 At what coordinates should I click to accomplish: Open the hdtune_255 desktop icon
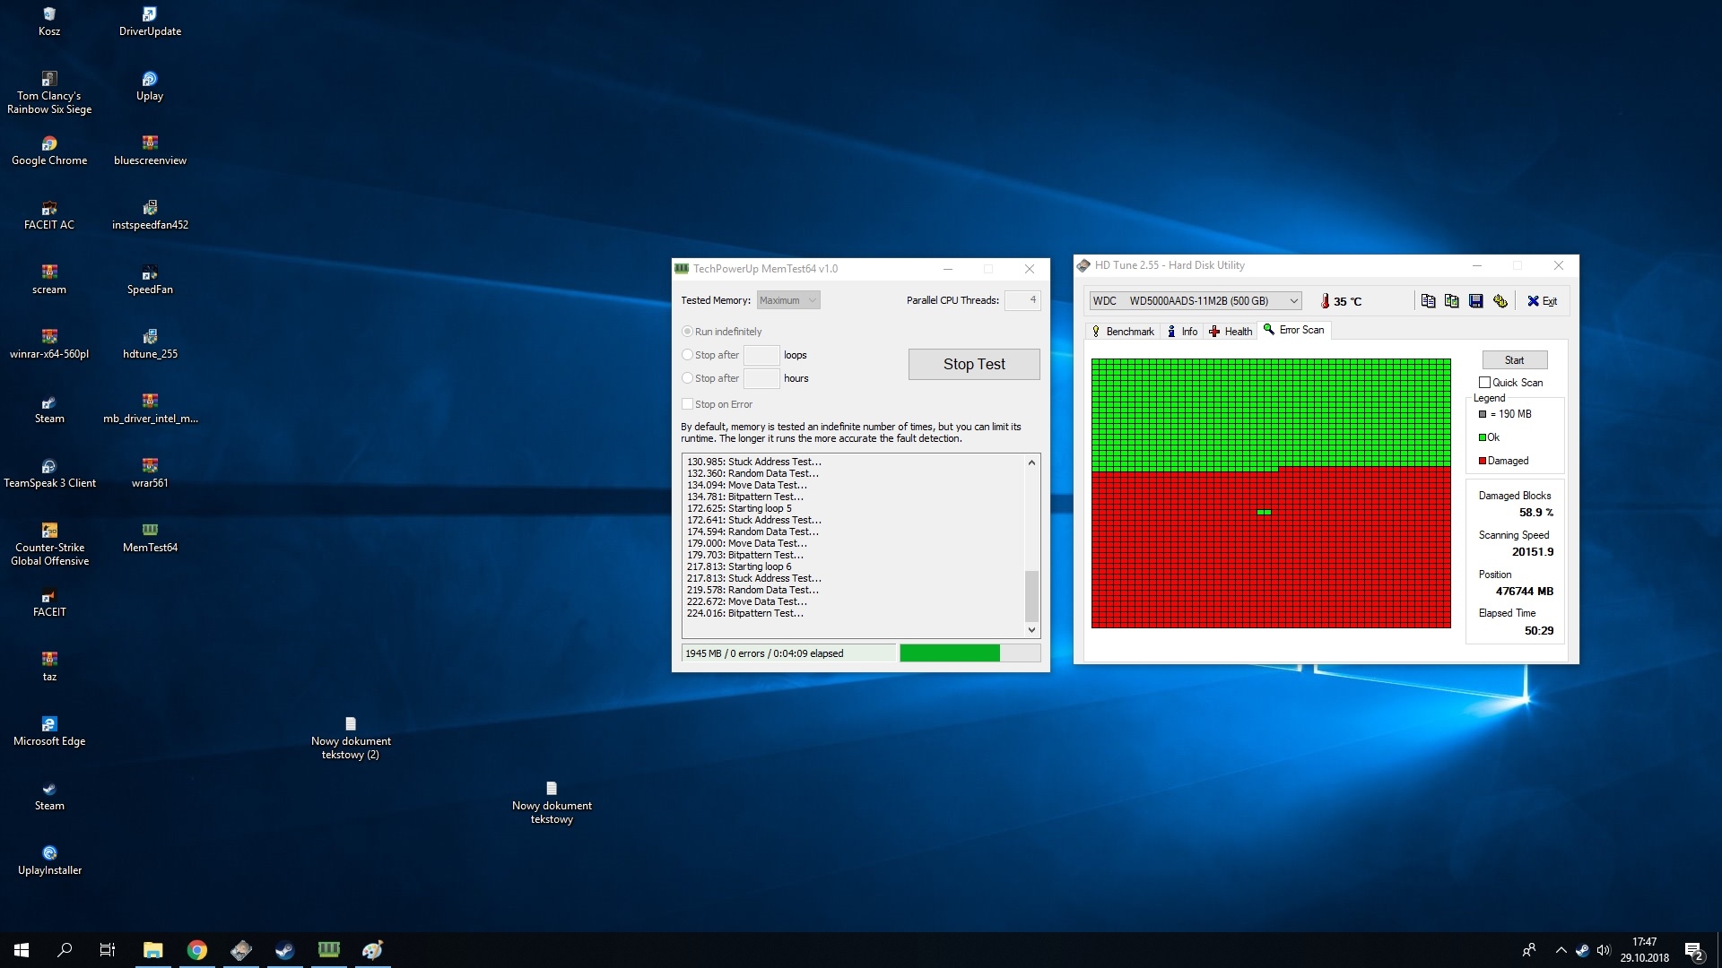150,344
